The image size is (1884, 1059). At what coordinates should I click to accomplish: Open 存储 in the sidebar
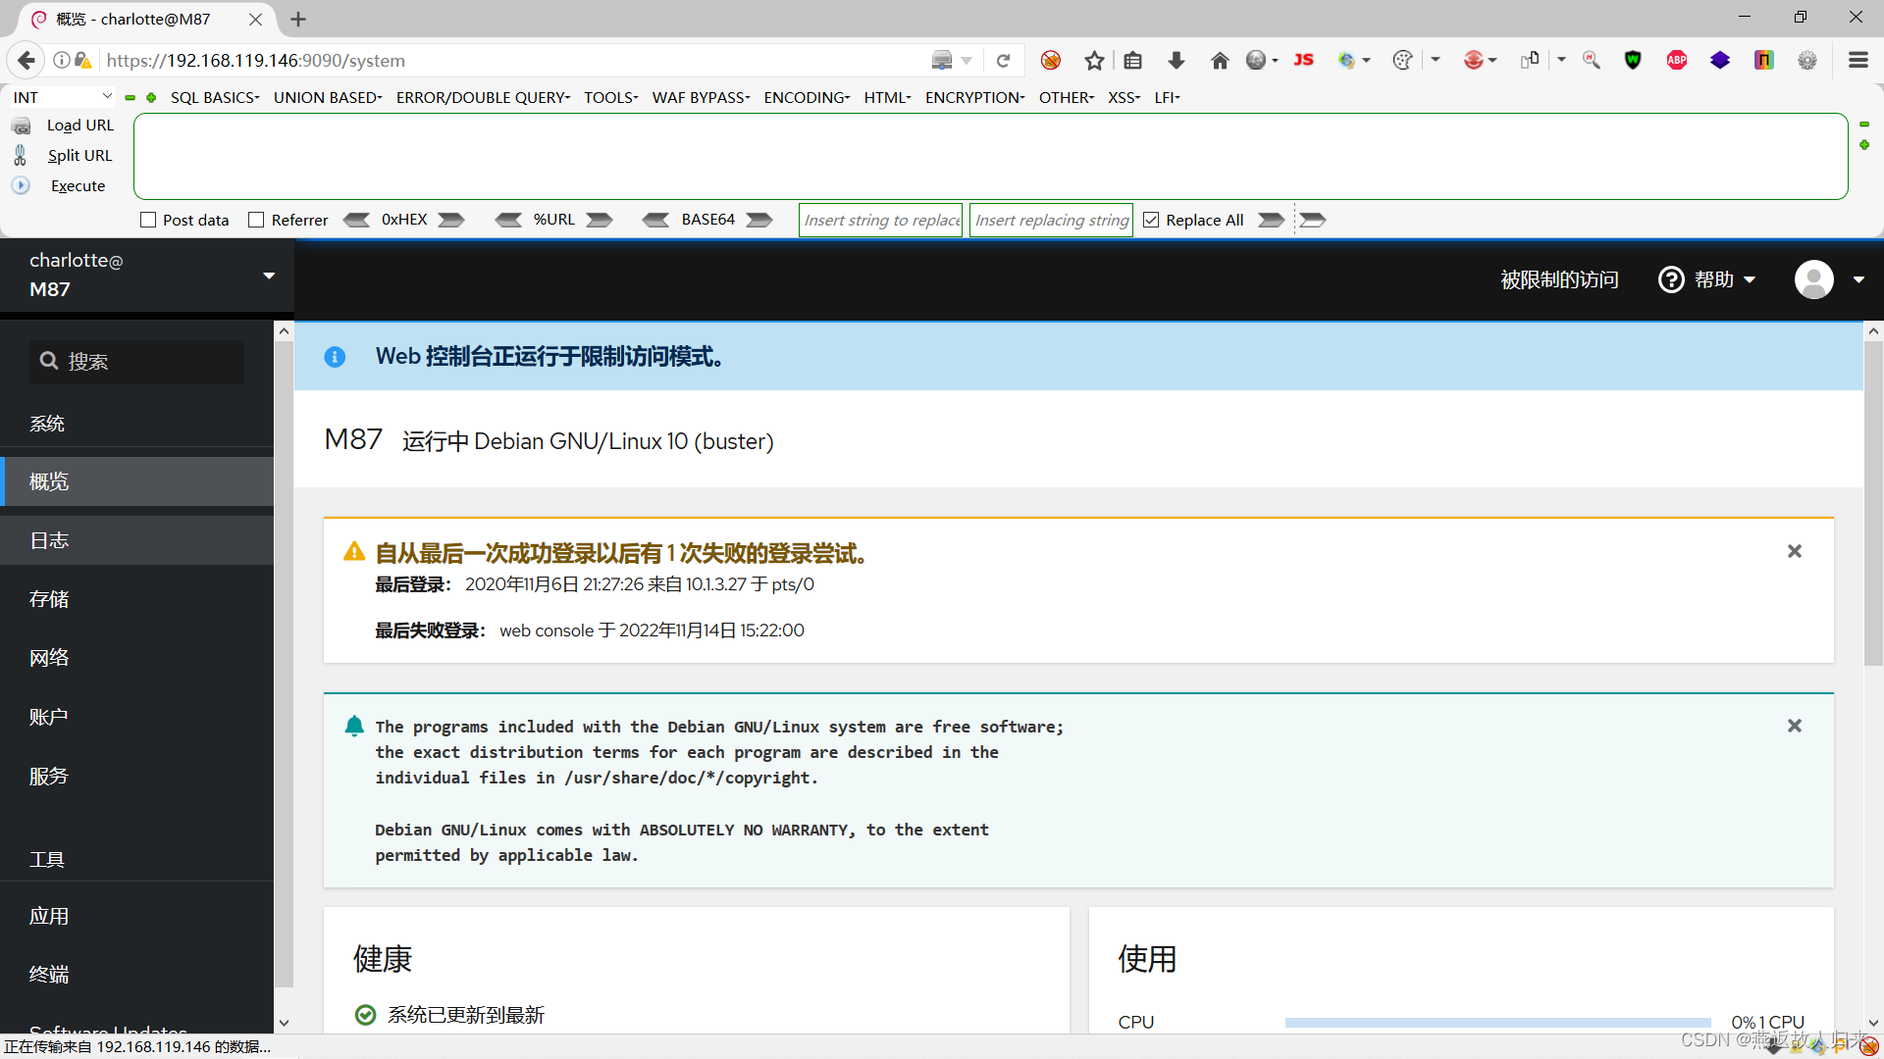click(137, 599)
